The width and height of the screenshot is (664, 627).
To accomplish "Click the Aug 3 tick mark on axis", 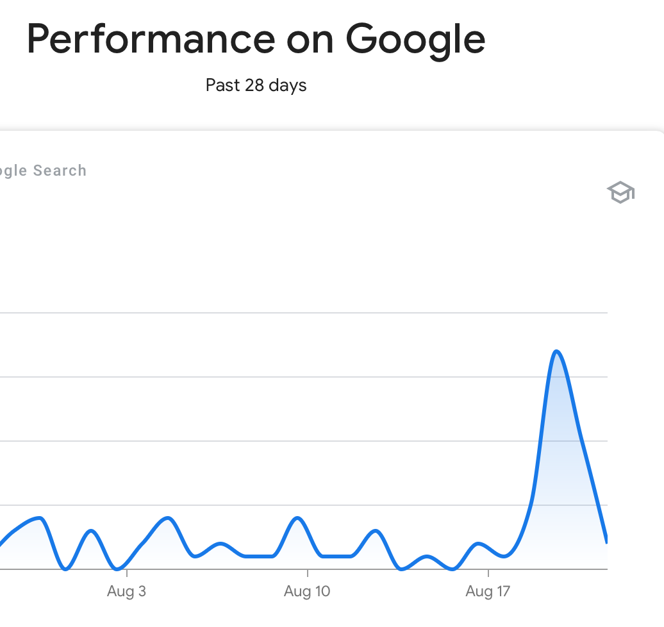I will point(127,573).
